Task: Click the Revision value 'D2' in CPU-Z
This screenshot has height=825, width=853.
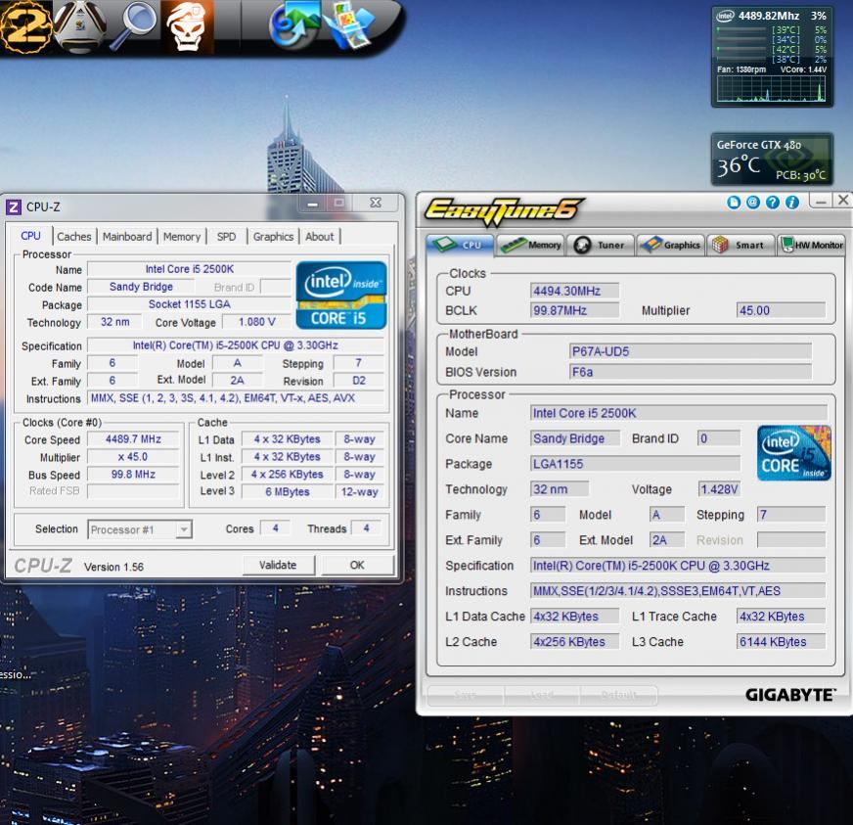Action: (x=358, y=381)
